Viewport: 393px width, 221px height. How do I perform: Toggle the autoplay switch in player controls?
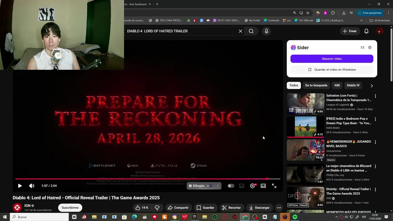(231, 186)
